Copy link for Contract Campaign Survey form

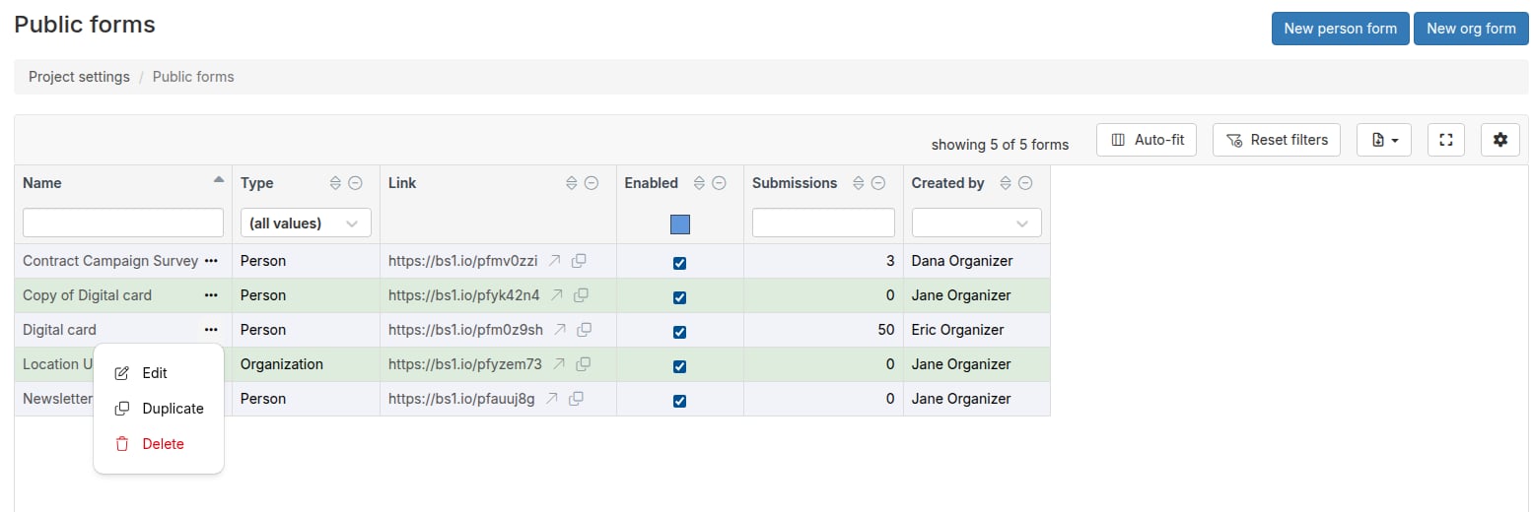(580, 261)
